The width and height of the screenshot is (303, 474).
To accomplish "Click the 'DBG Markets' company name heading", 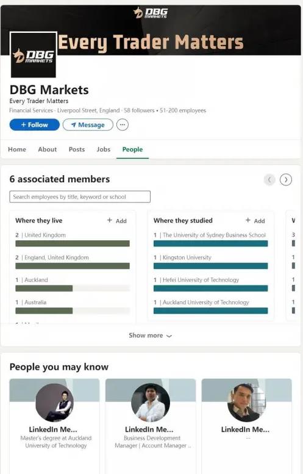I will click(x=49, y=90).
